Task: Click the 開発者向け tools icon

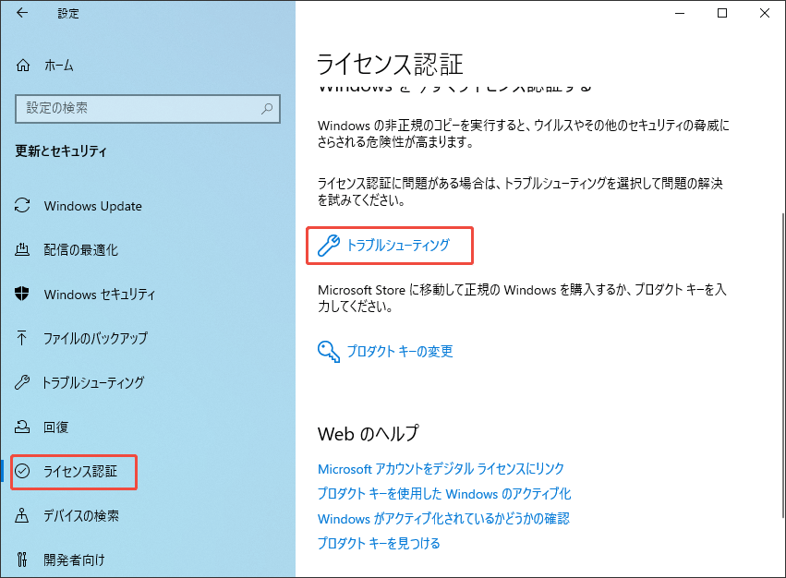Action: coord(21,559)
